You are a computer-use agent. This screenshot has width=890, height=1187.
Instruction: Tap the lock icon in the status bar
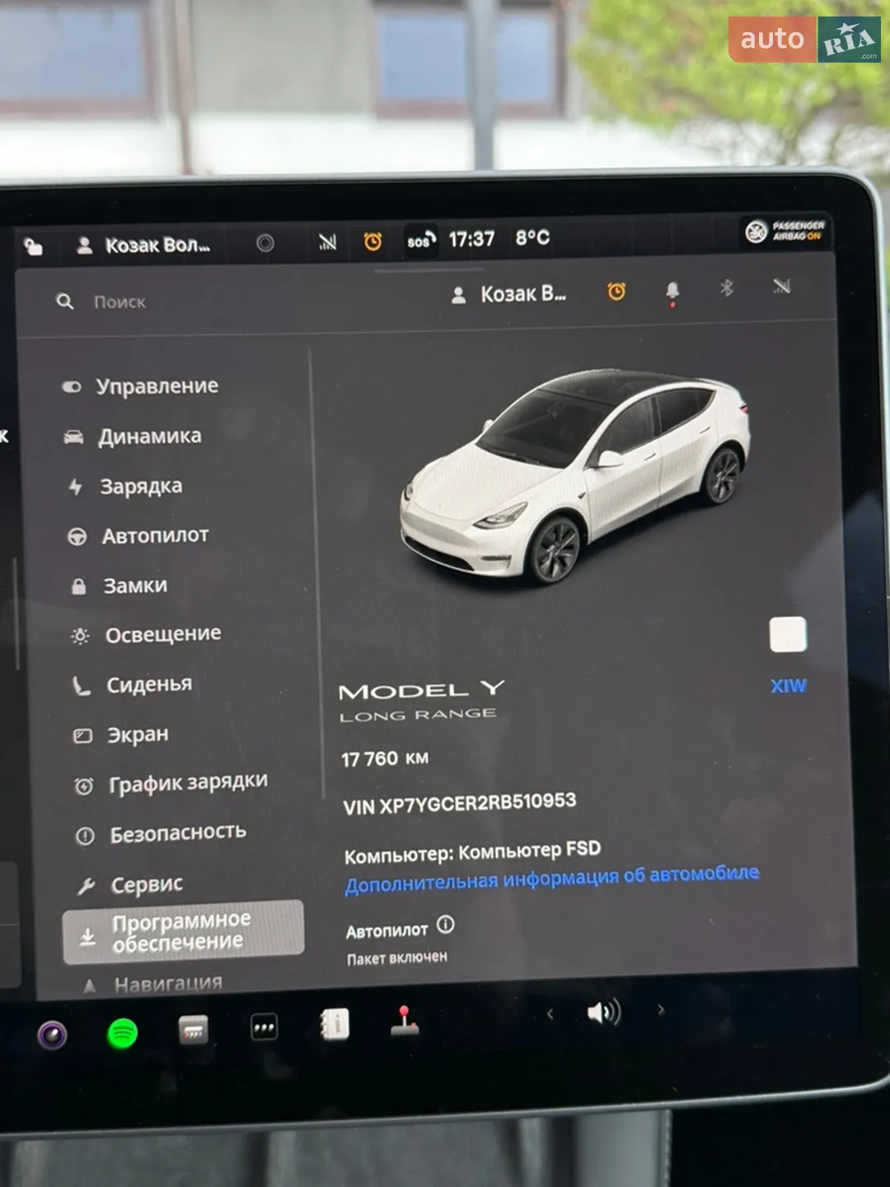point(33,246)
